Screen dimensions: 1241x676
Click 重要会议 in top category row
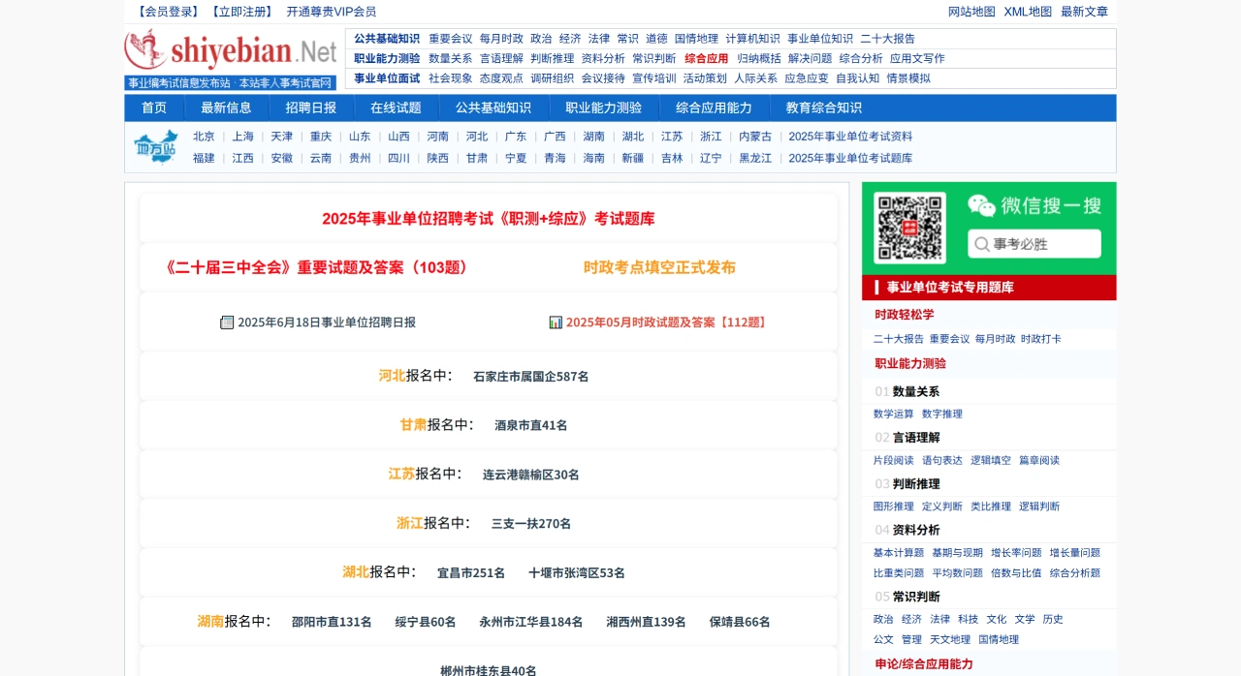pos(451,39)
